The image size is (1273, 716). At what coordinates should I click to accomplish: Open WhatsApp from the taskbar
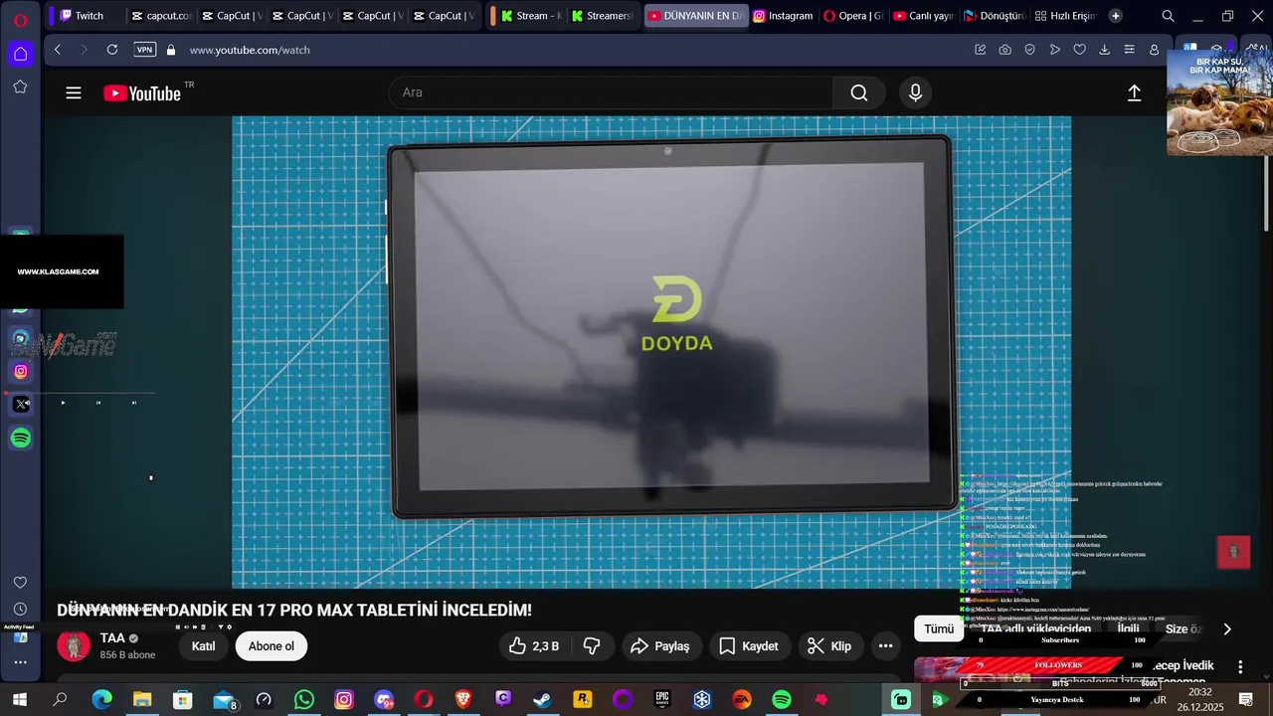tap(304, 700)
